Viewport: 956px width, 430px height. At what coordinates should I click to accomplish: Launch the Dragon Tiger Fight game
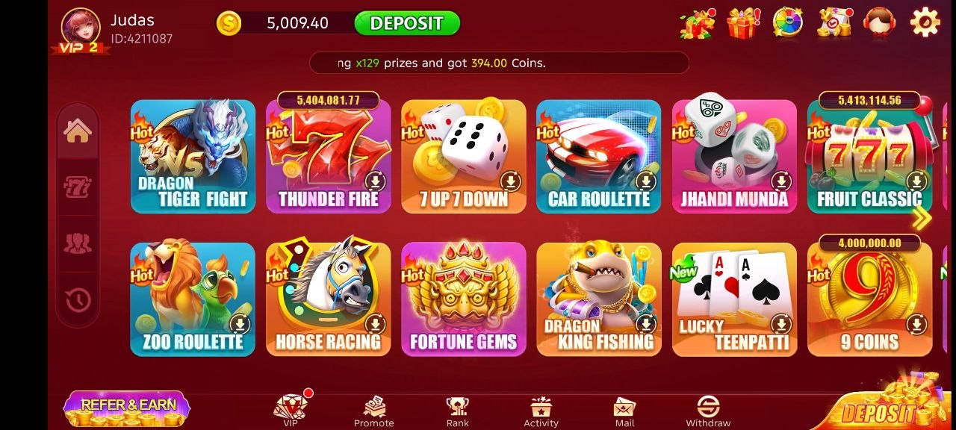coord(193,156)
